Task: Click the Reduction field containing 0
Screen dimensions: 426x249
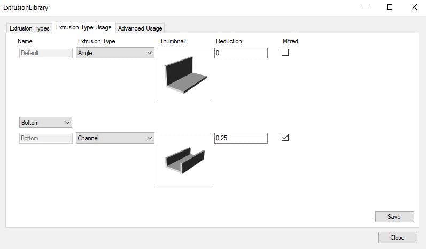Action: click(241, 53)
